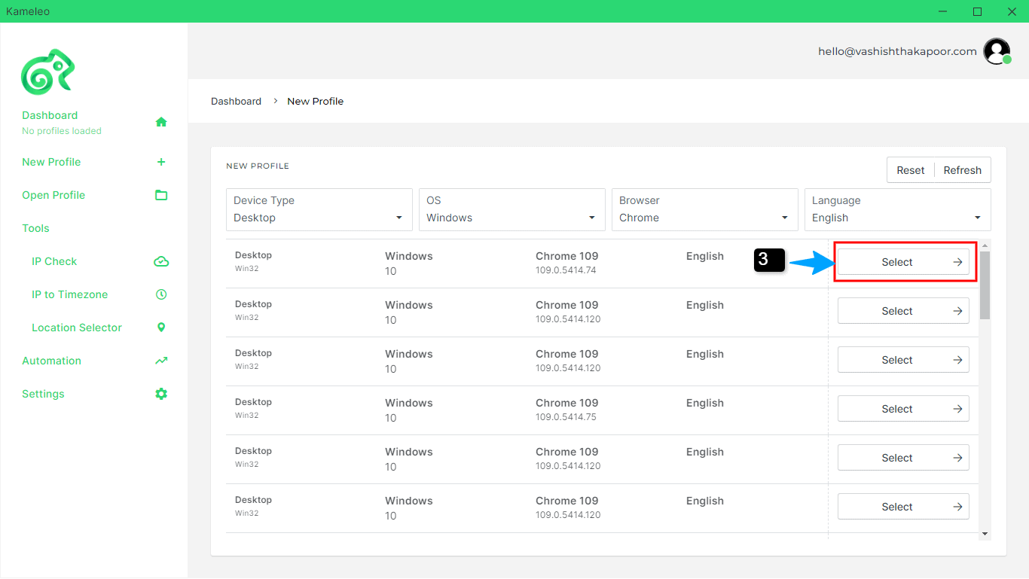Click the Kameleo chameleon logo
The width and height of the screenshot is (1029, 579).
(x=47, y=72)
